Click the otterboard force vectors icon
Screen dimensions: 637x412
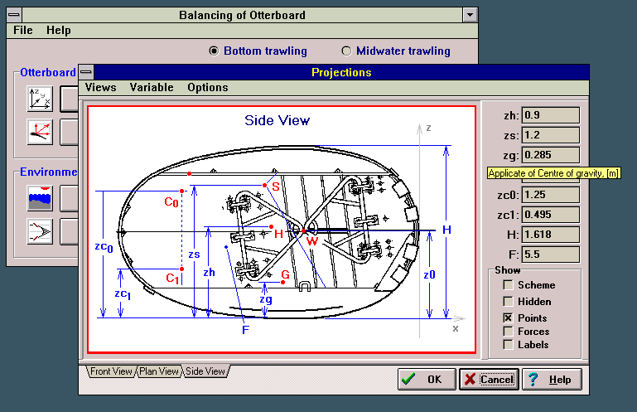[40, 131]
